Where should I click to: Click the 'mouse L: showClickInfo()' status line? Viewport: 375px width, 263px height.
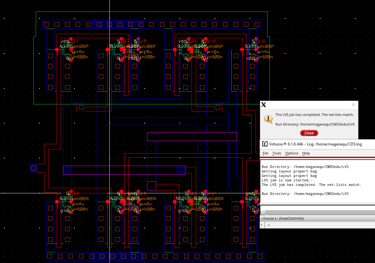click(283, 218)
